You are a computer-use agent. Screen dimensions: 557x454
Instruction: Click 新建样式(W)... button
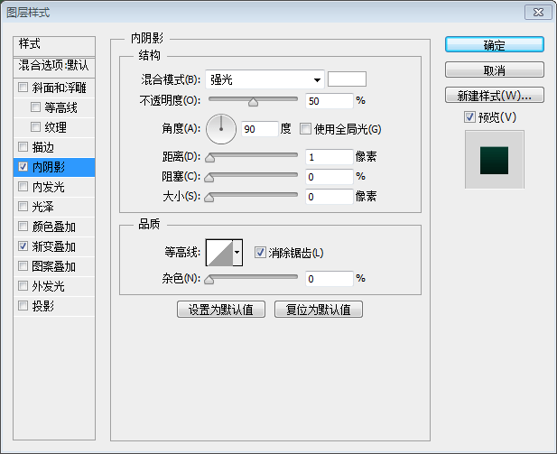coord(494,96)
